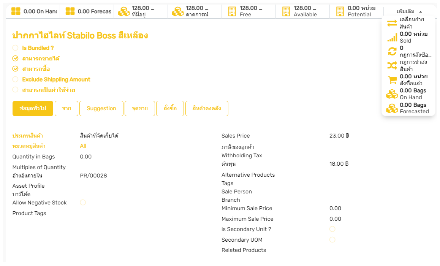Click the refresh icon for กฎการสั่งซื้อ
Screen dimensions: 440x266
(392, 51)
